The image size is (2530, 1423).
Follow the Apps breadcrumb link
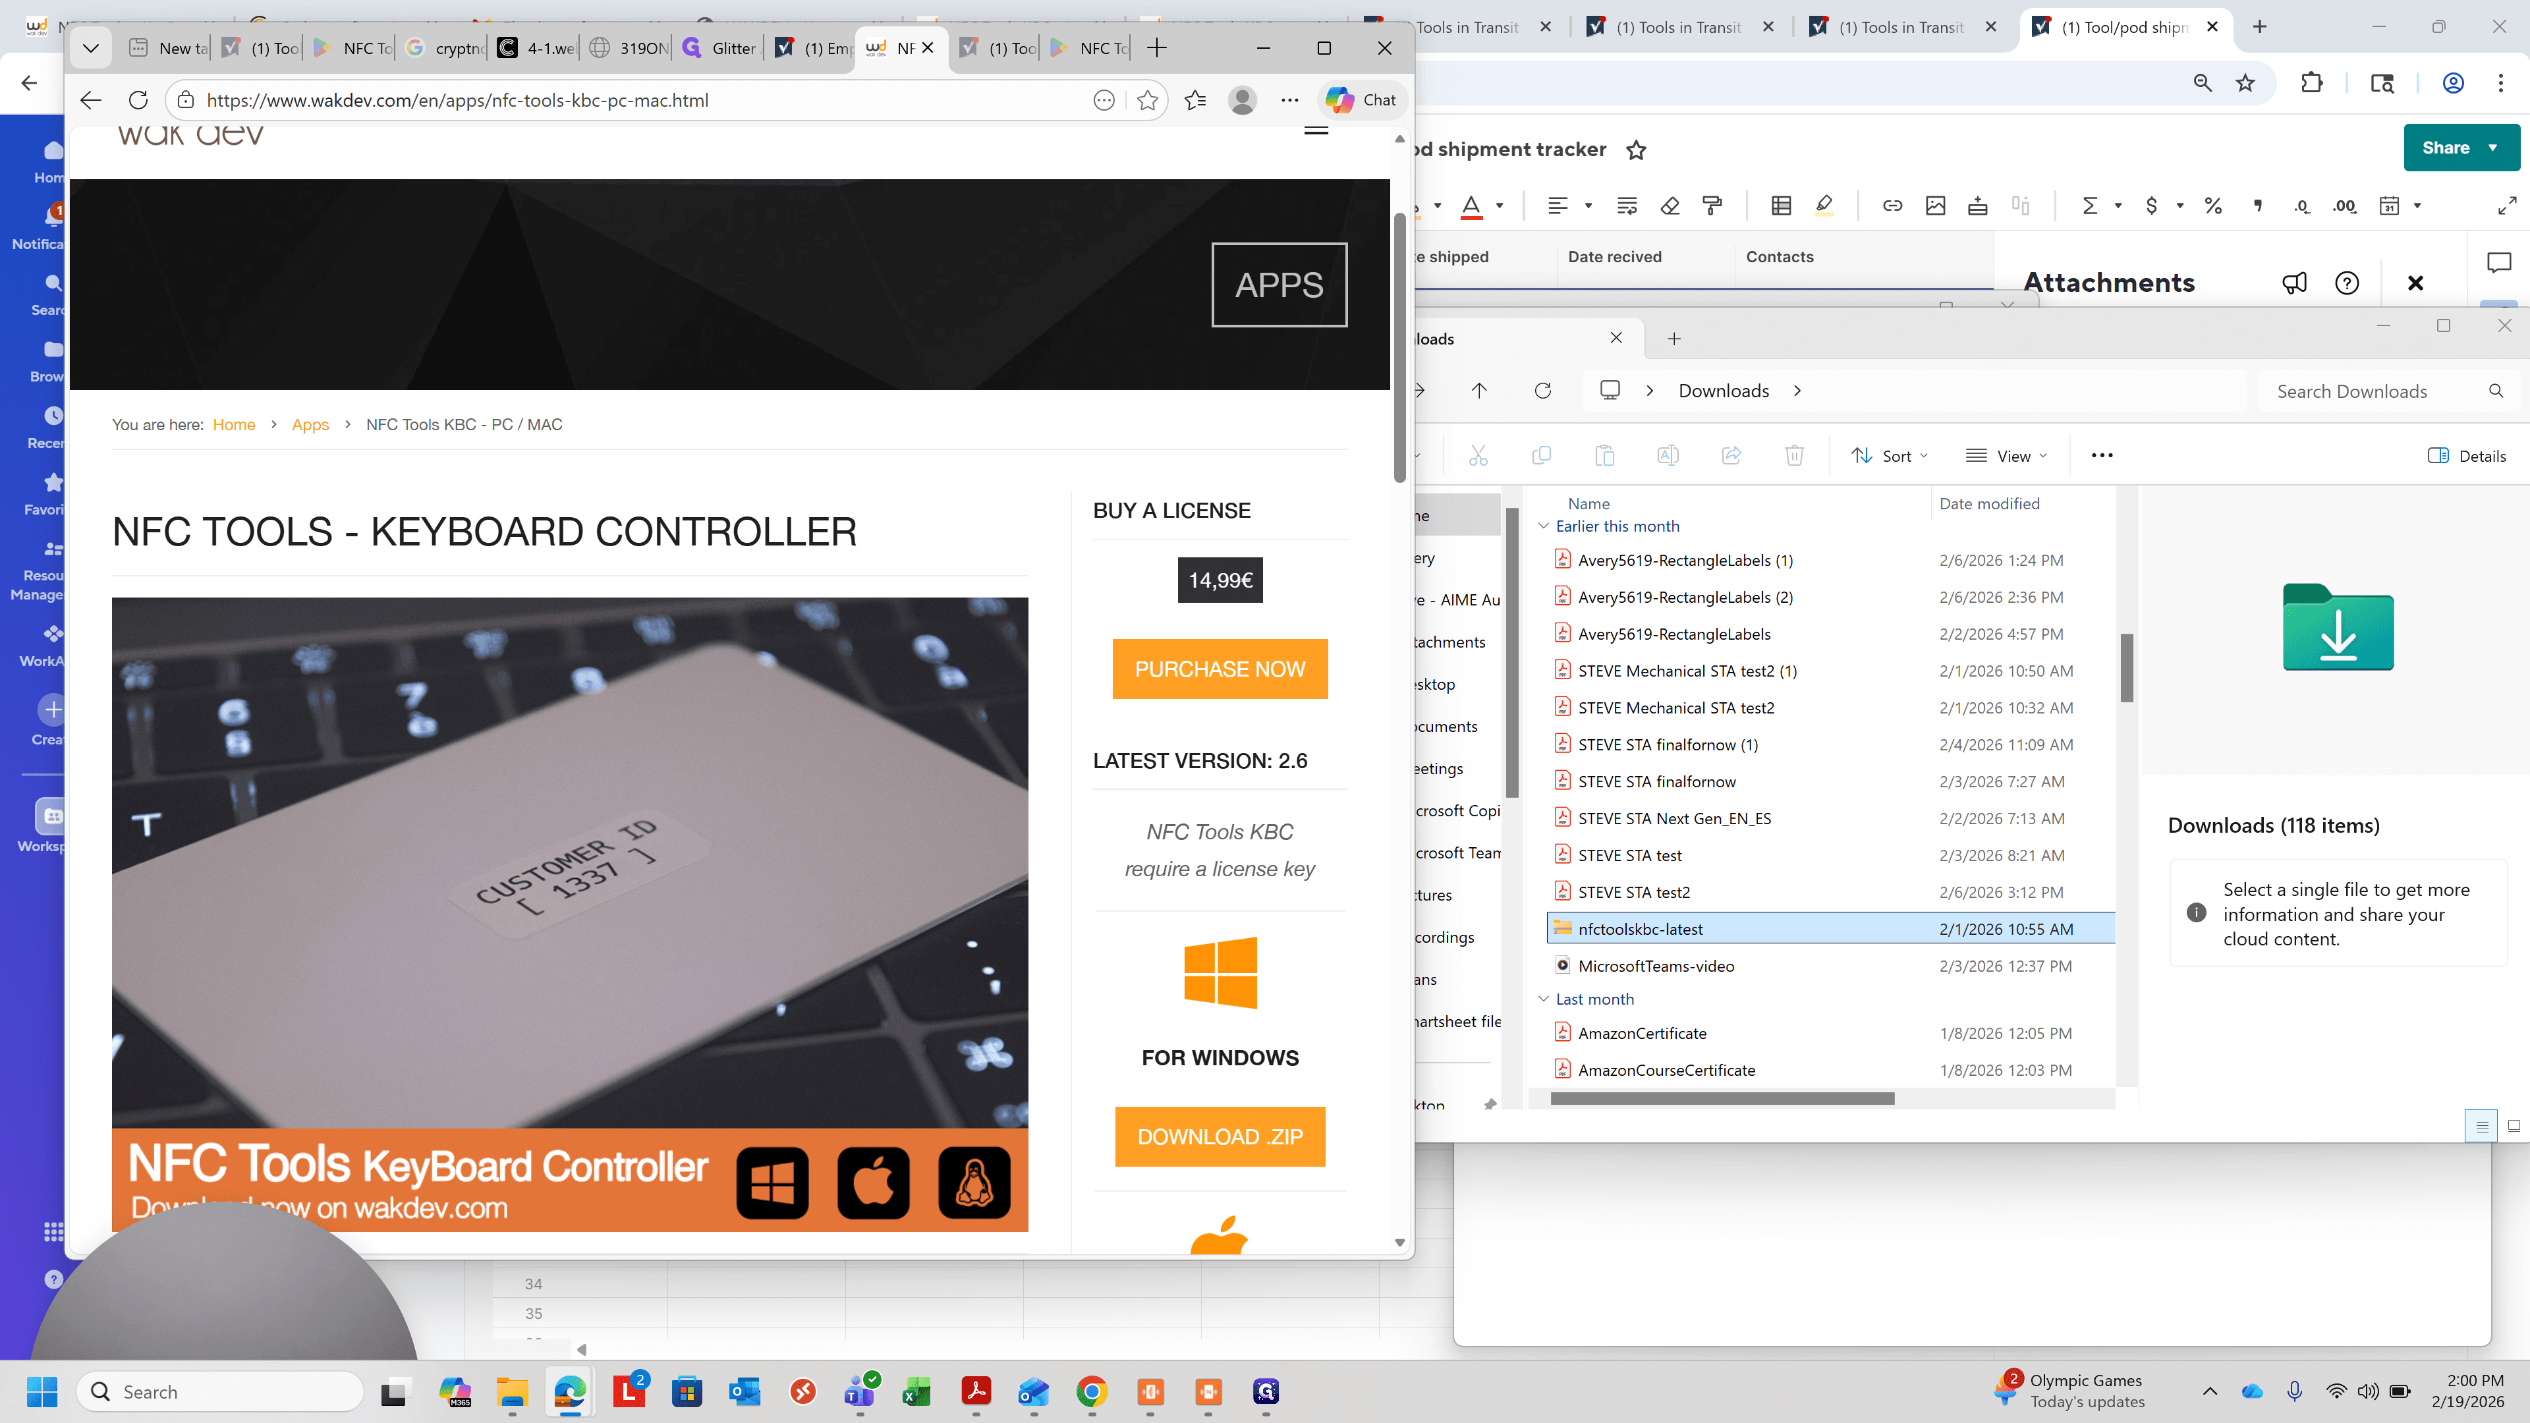[x=310, y=424]
